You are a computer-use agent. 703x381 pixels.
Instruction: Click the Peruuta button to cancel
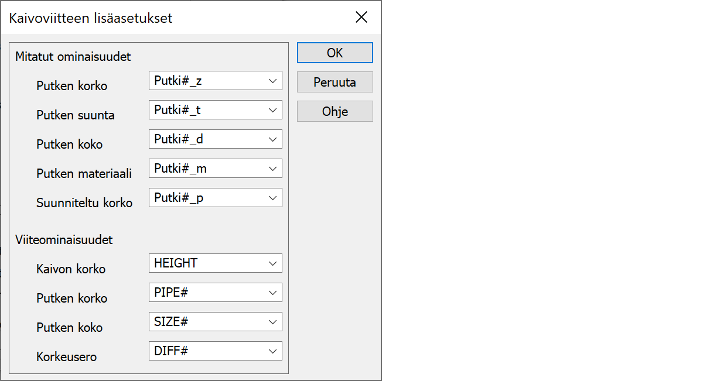[335, 83]
